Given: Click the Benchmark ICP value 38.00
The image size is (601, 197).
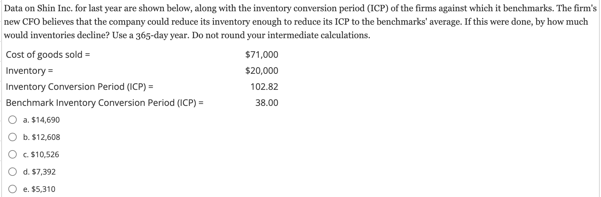Looking at the screenshot, I should point(267,103).
